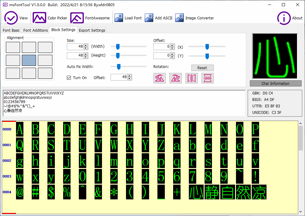The height and width of the screenshot is (216, 305).
Task: Decrease the Height spinner value
Action: 86,57
